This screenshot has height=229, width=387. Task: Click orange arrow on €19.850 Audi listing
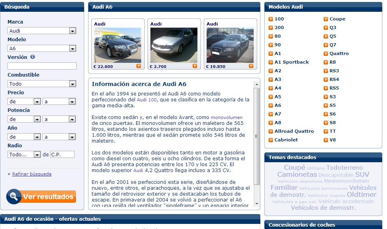[x=251, y=66]
